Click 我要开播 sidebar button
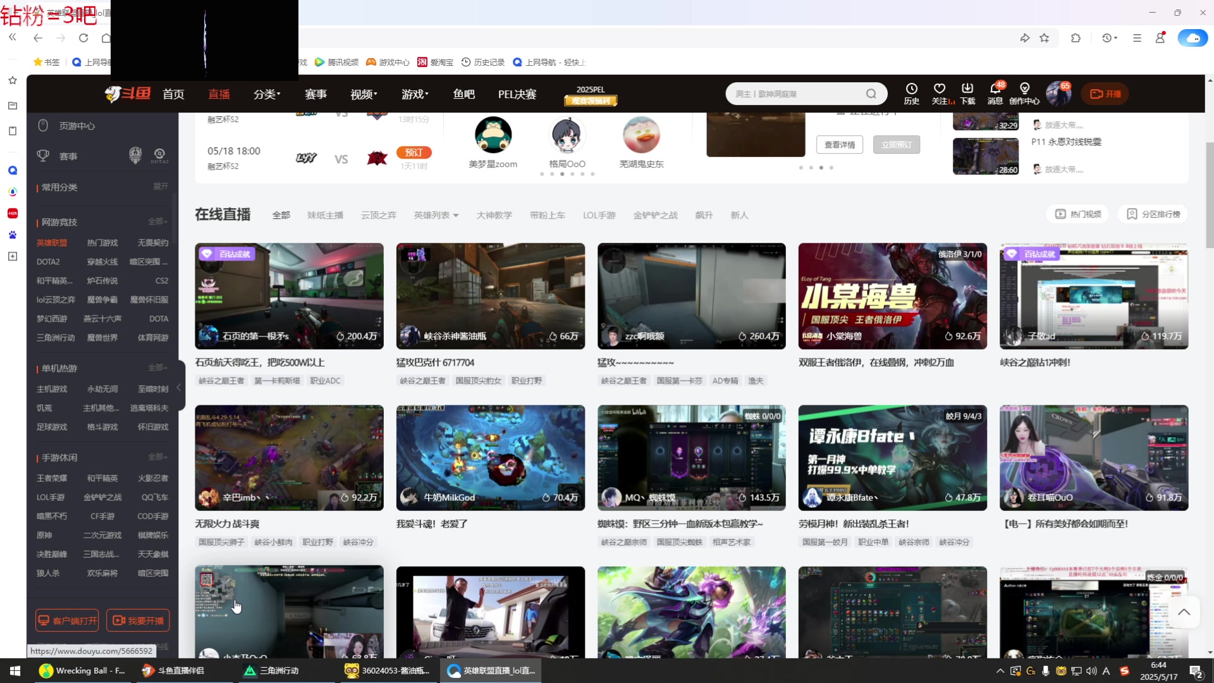 click(x=138, y=620)
